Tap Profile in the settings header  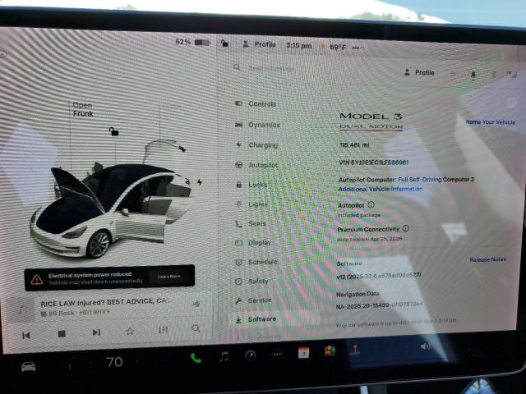tap(419, 72)
